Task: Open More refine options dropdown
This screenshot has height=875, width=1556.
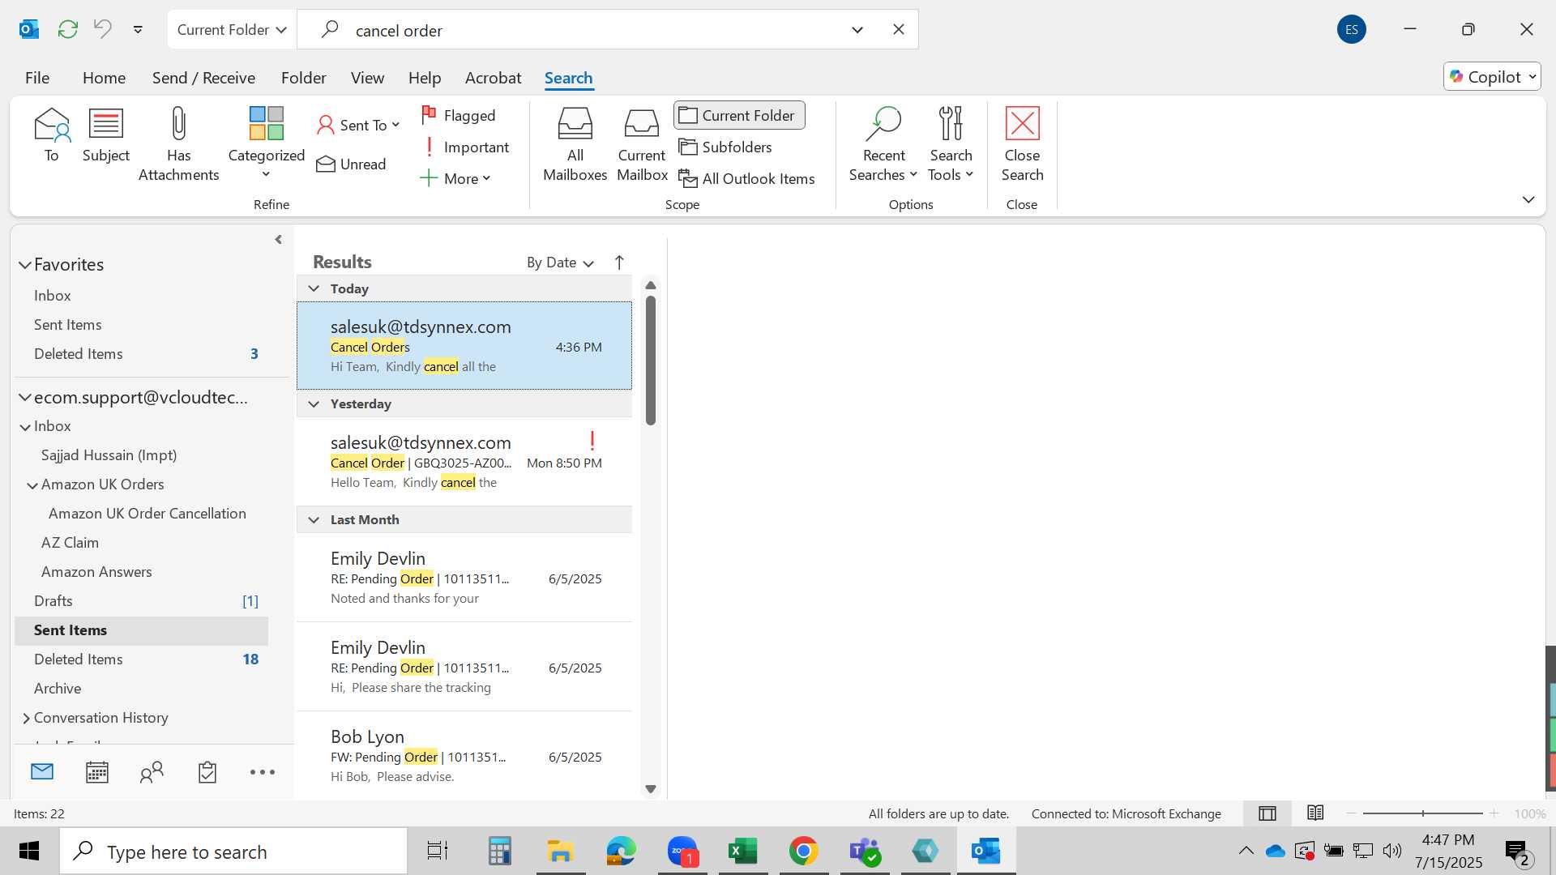Action: point(455,178)
